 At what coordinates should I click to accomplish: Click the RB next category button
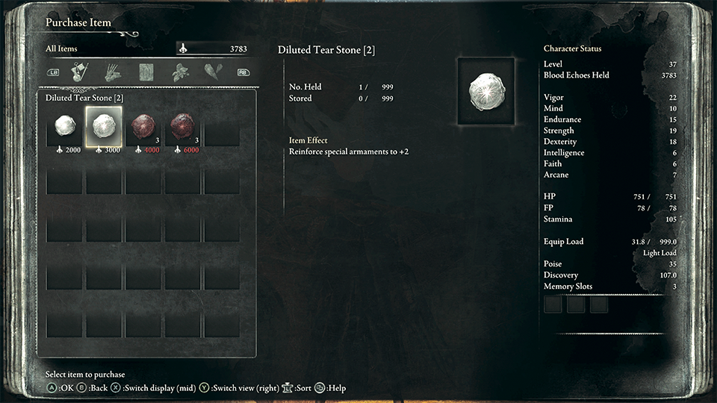[243, 72]
